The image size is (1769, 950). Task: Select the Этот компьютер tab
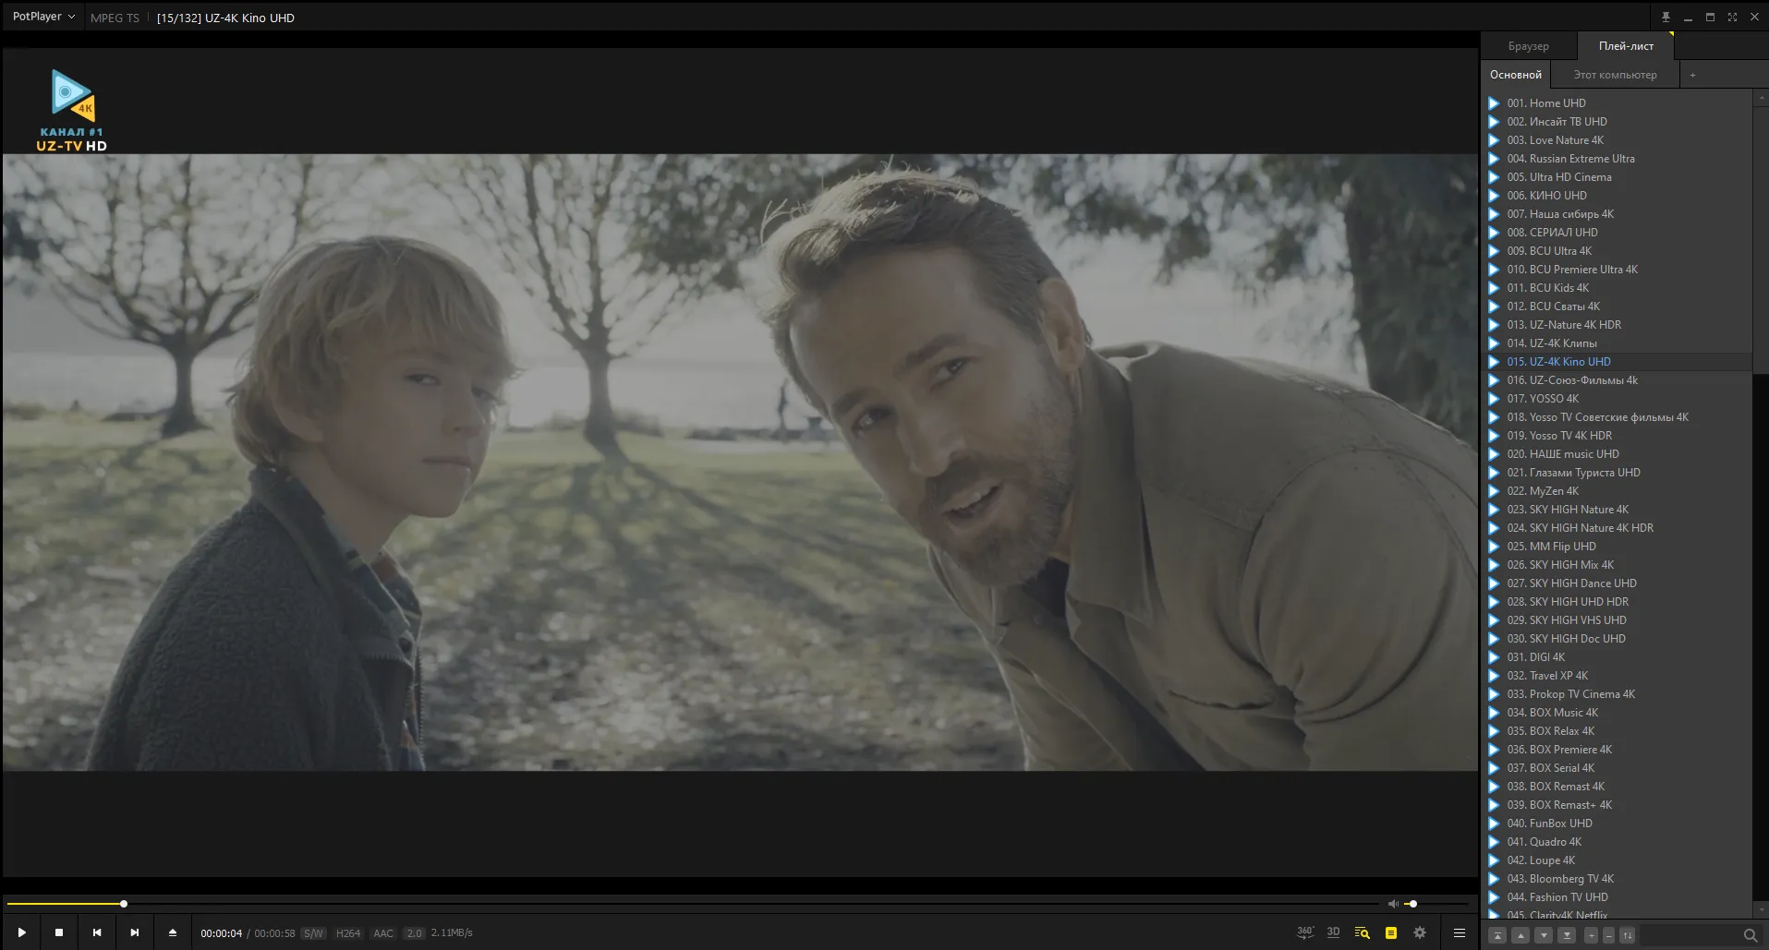tap(1615, 75)
